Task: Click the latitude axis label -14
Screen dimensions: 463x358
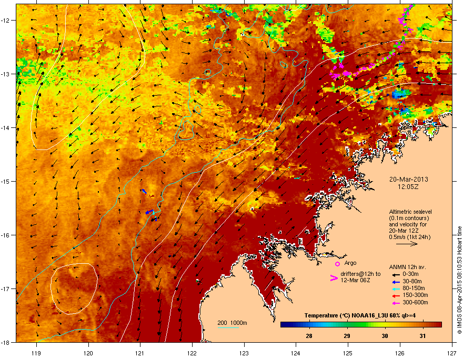Action: tap(6, 127)
